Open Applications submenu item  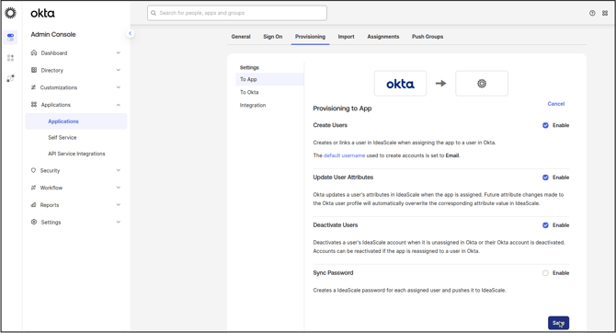[x=76, y=121]
